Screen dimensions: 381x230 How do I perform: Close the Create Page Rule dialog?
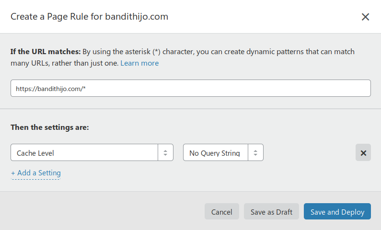(365, 17)
